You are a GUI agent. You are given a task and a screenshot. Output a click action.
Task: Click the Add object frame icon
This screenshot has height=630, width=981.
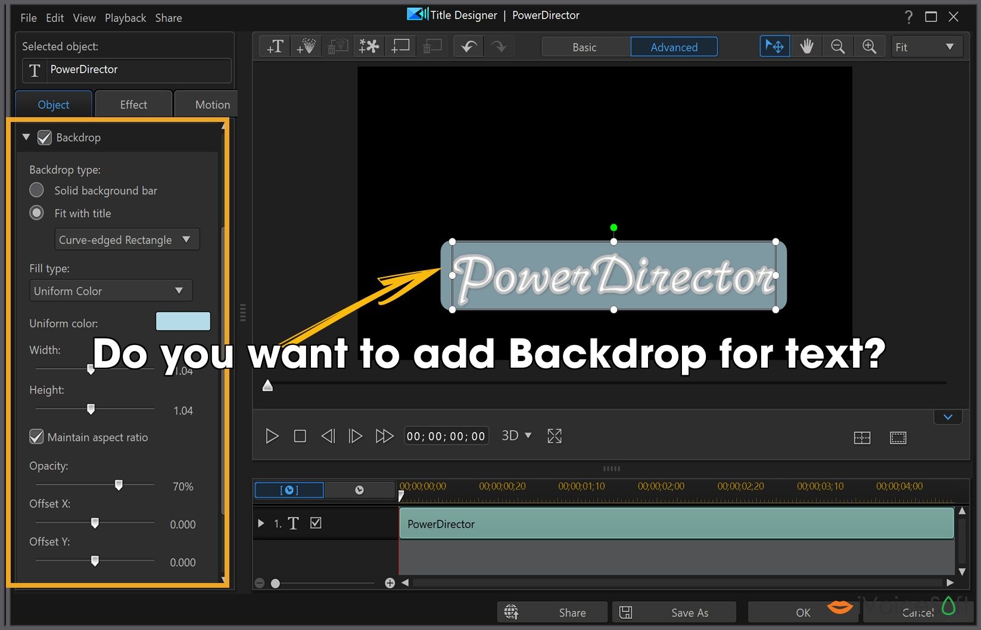click(x=400, y=46)
